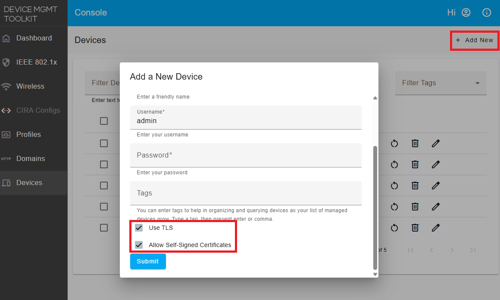Disable the Use TLS checkbox
Viewport: 500px width, 300px height.
[x=138, y=228]
